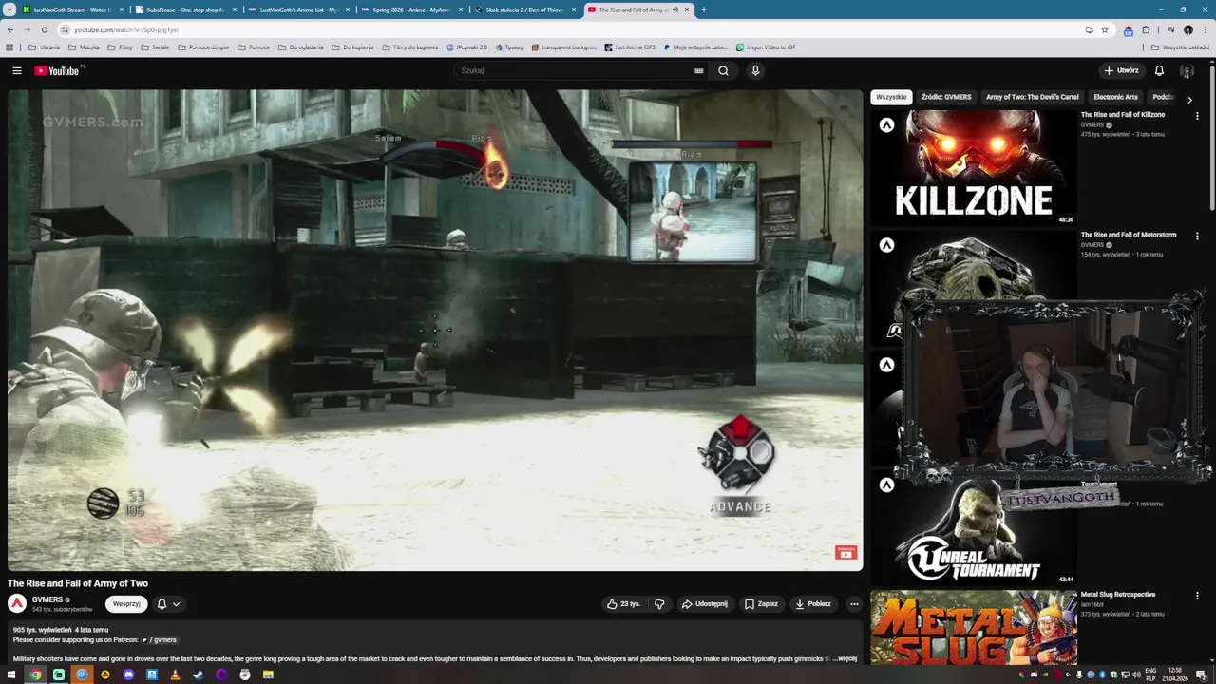Open the Killzone video thumbnail
This screenshot has height=684, width=1216.
coord(974,167)
